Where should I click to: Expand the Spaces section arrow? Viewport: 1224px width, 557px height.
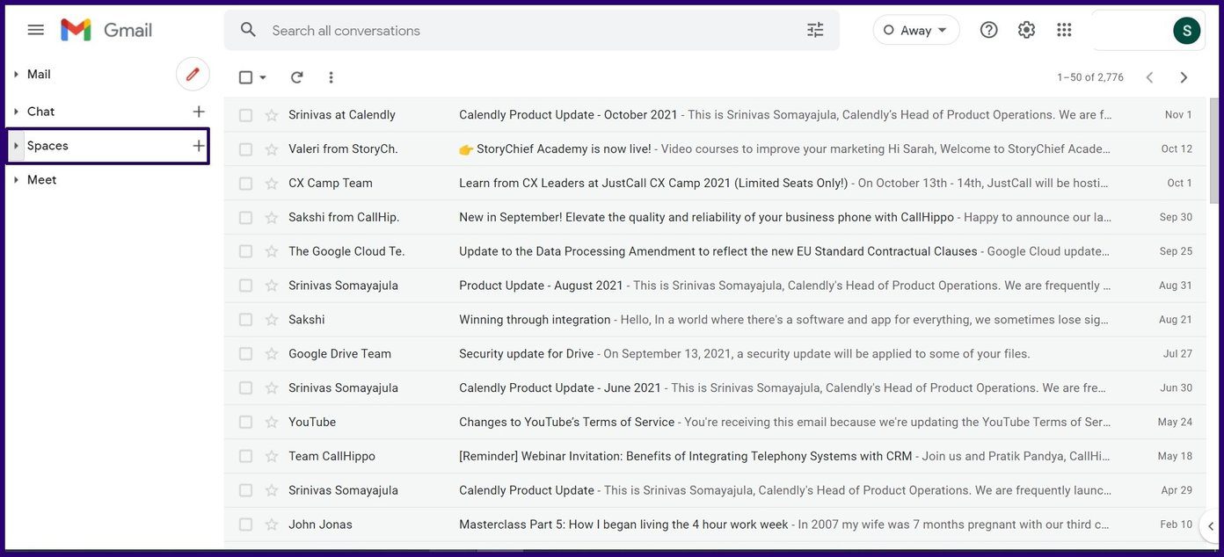coord(16,146)
